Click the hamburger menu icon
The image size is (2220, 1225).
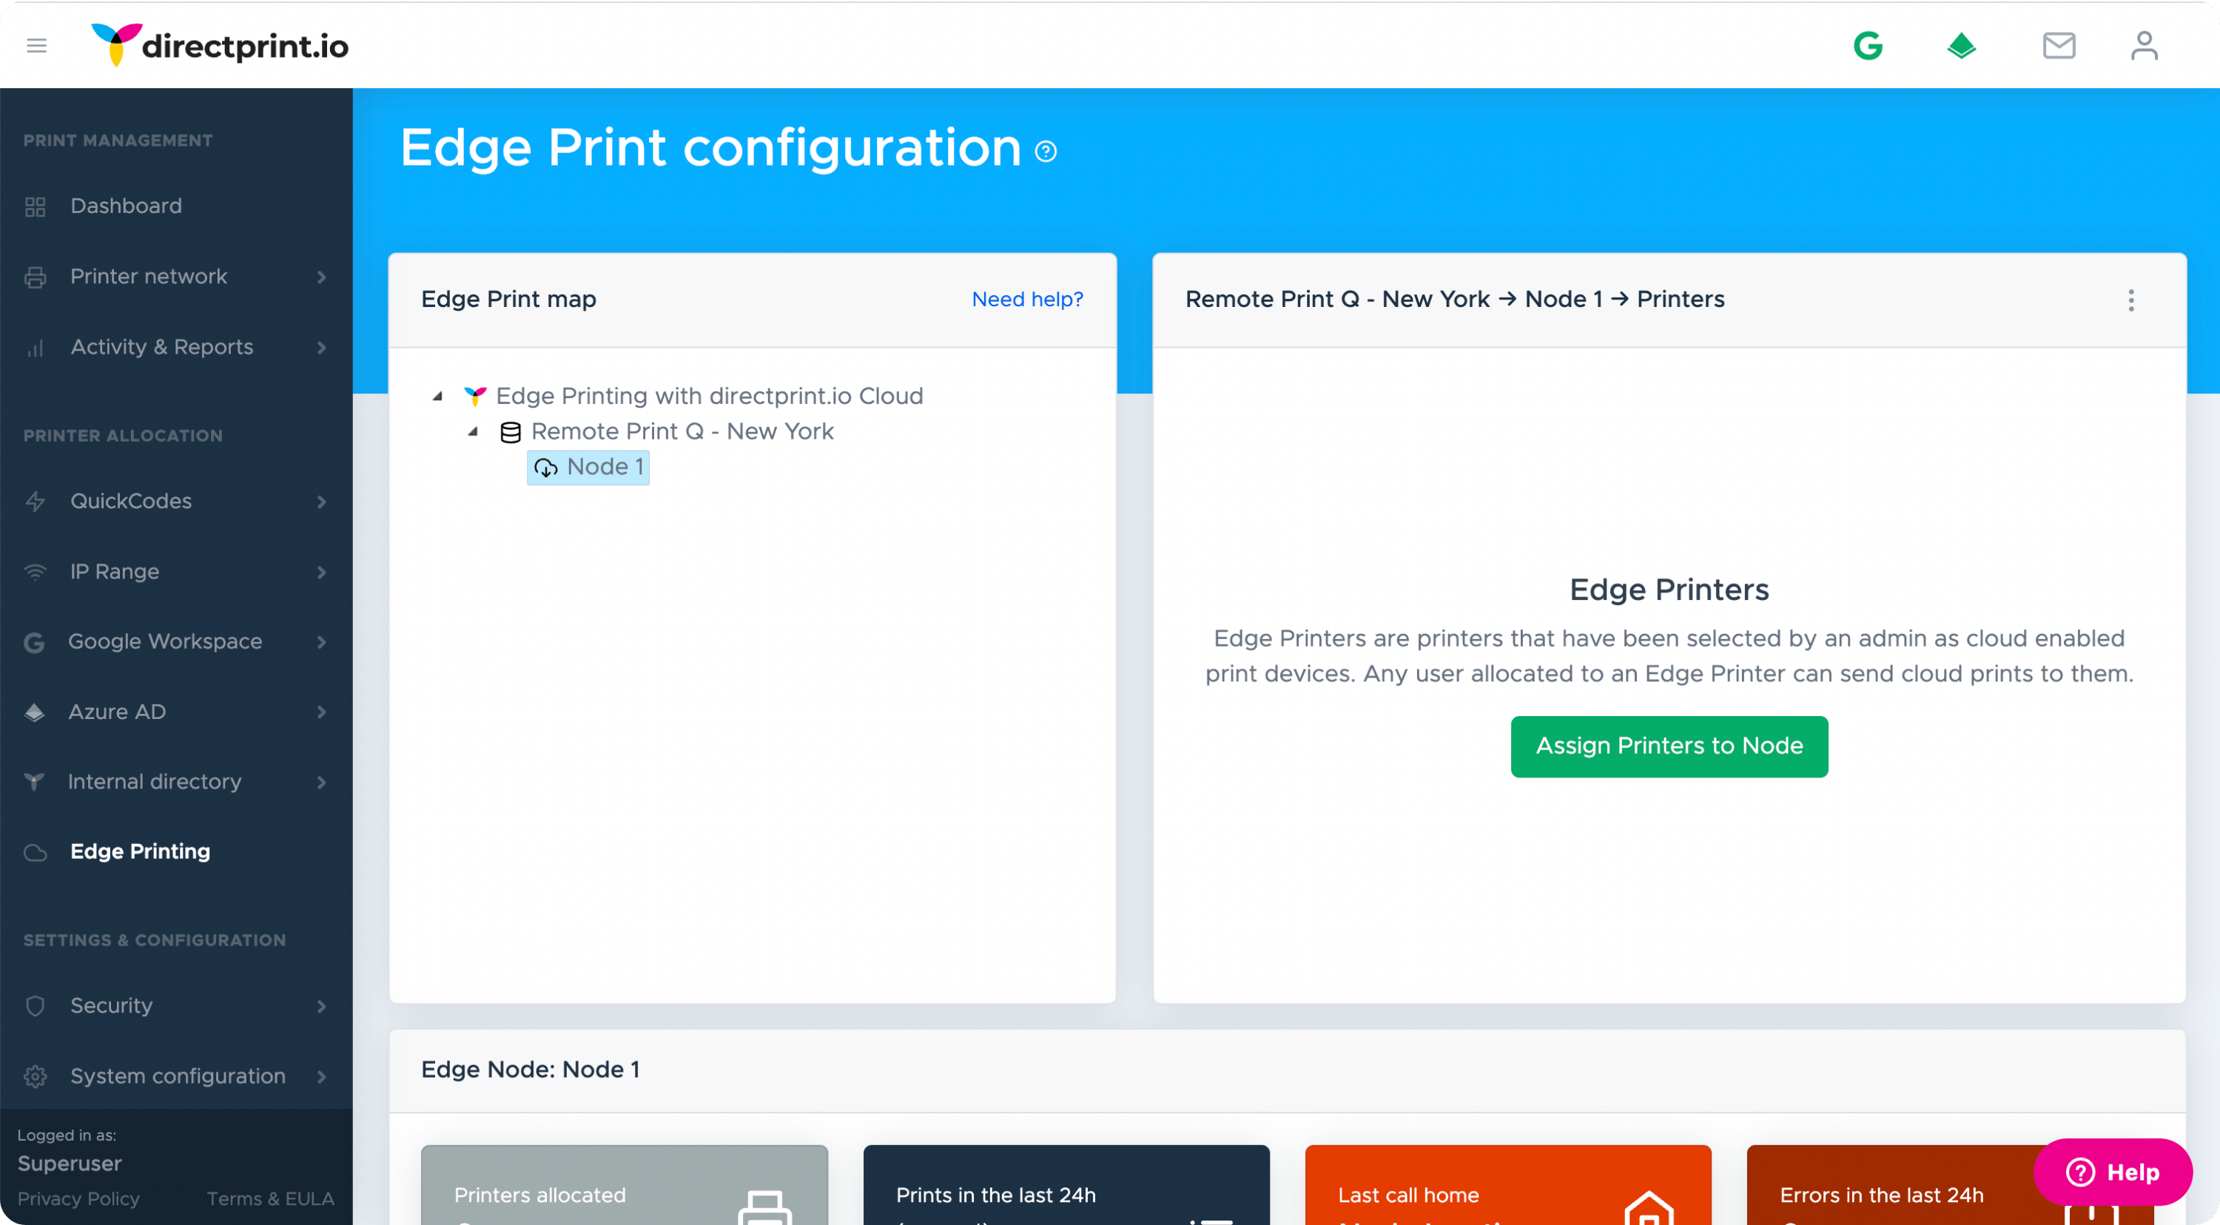[36, 45]
